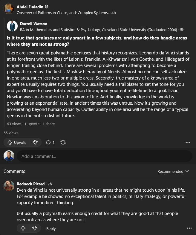
Task: Open Darrell Watson's profile link
Action: [33, 24]
